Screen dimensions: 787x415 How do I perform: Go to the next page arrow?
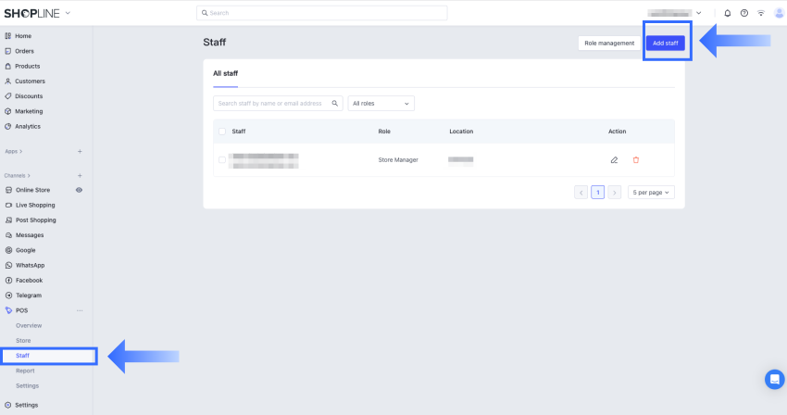[x=614, y=193]
